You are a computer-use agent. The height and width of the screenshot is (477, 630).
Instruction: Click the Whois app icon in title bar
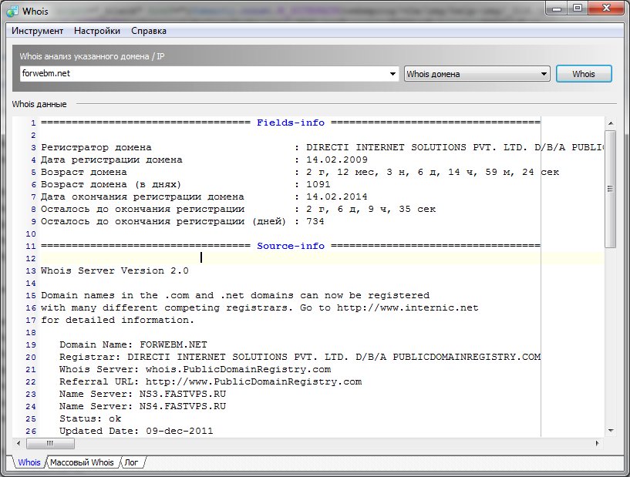pyautogui.click(x=12, y=12)
